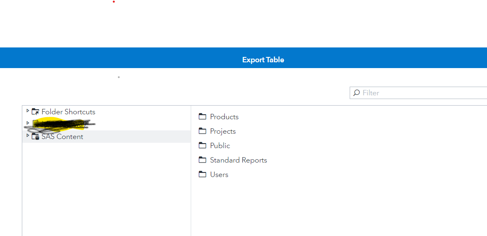Select the Folder Shortcuts label in tree

[68, 112]
